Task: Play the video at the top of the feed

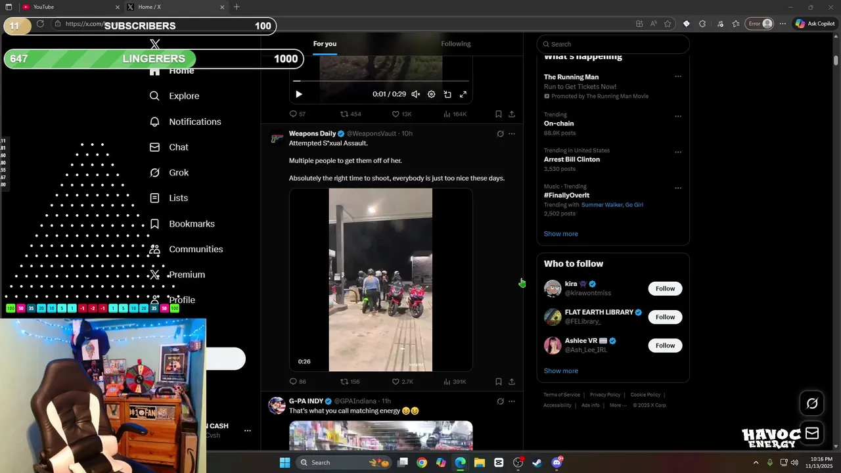Action: click(299, 95)
